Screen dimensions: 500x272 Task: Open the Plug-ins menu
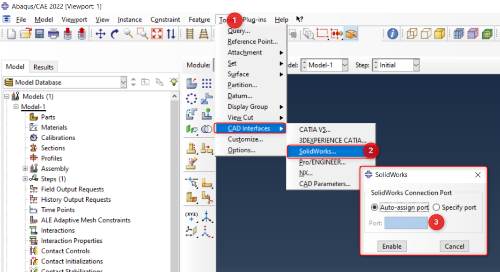click(254, 20)
